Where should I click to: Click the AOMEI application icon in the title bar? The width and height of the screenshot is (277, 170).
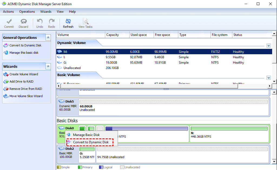click(x=4, y=4)
